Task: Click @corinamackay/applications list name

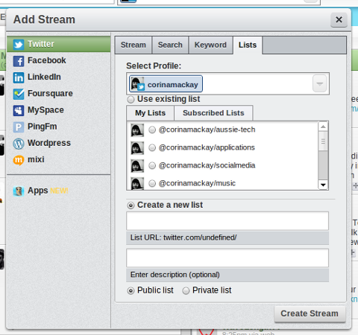Action: pyautogui.click(x=207, y=147)
